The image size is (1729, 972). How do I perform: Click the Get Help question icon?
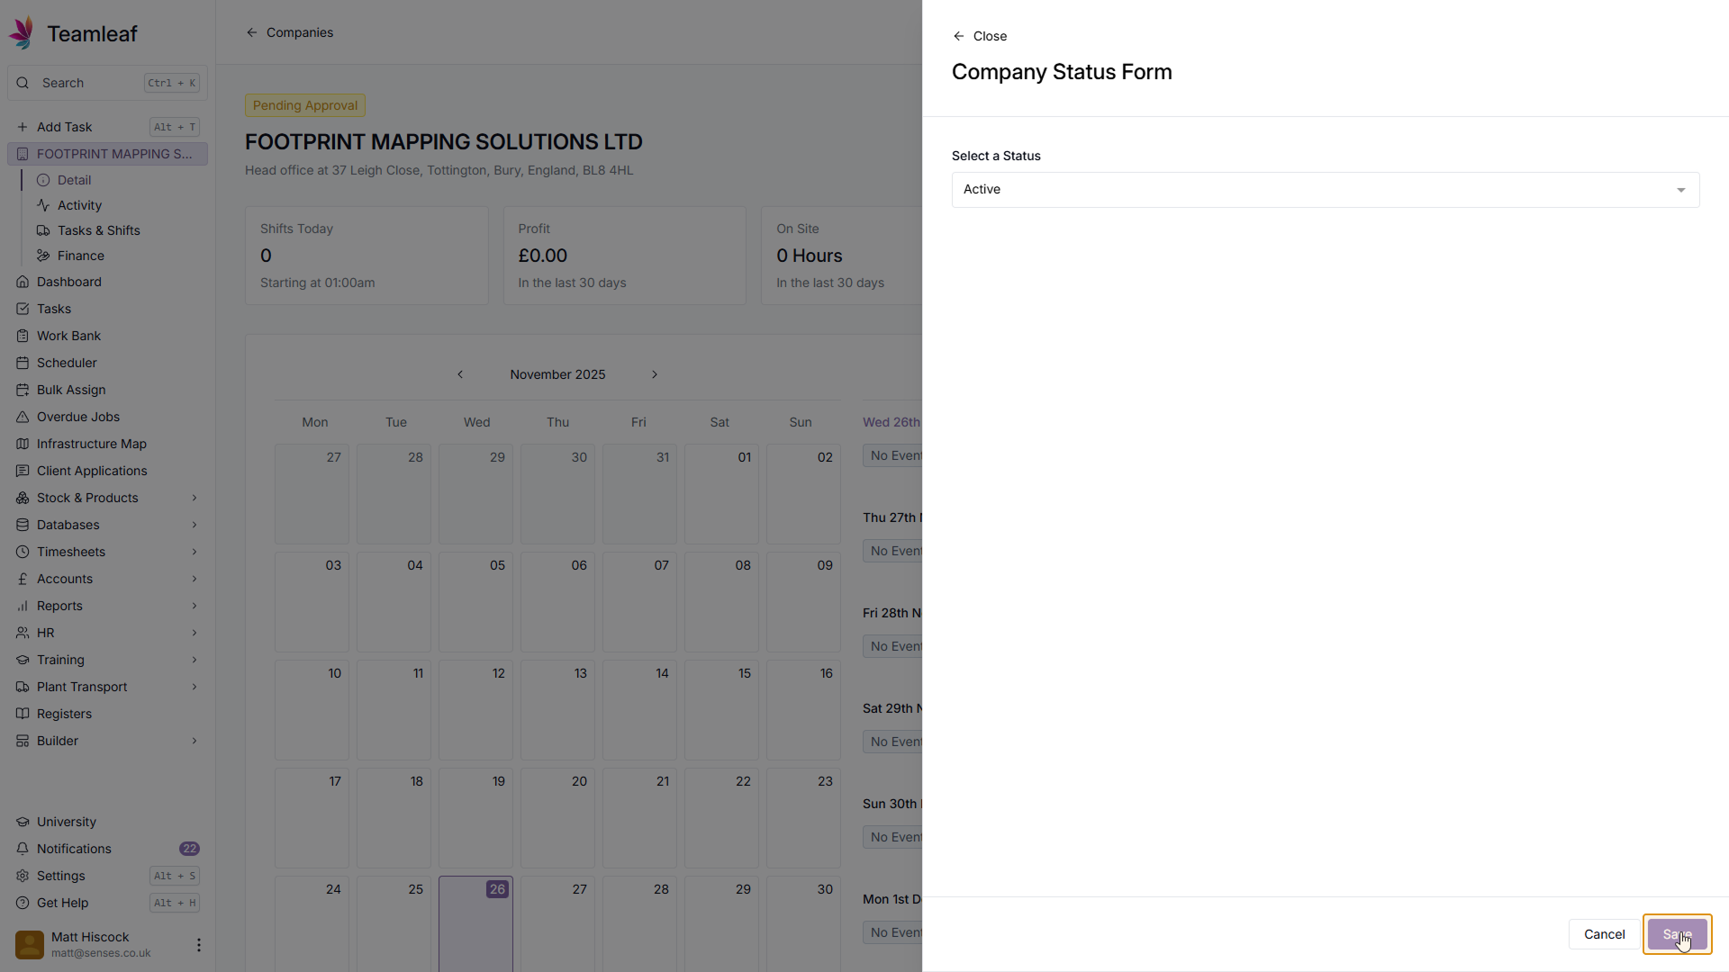click(23, 903)
